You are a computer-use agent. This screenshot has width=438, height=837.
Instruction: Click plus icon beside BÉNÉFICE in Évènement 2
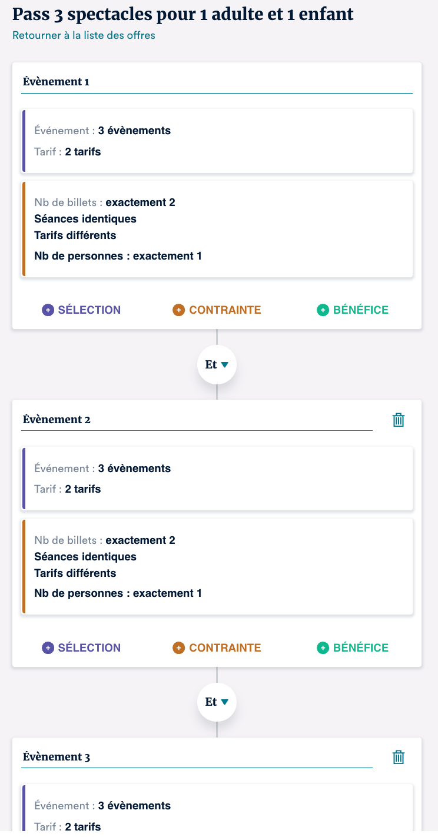tap(323, 648)
